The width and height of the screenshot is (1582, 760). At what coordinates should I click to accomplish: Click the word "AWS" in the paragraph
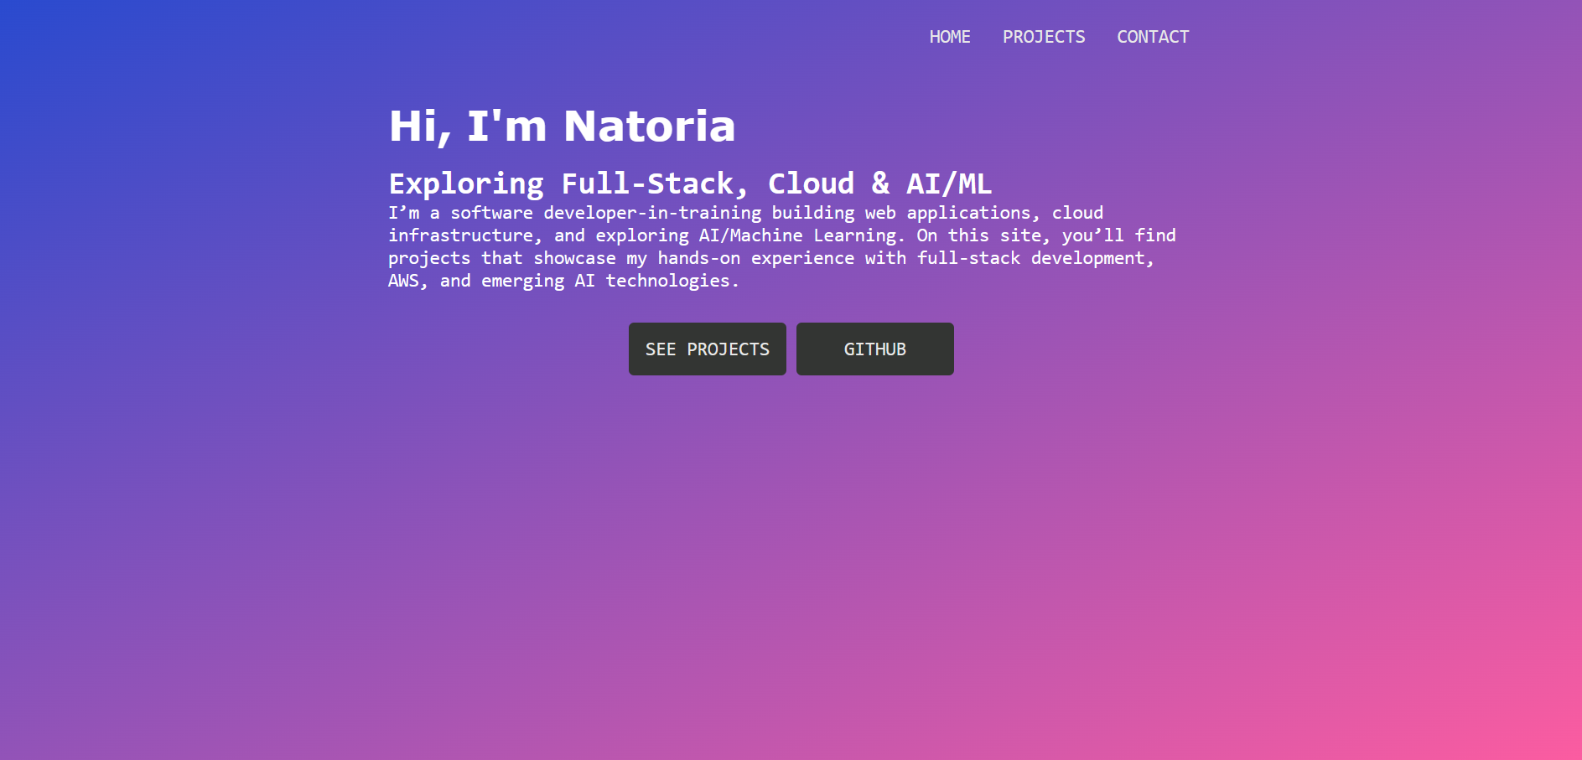point(403,281)
